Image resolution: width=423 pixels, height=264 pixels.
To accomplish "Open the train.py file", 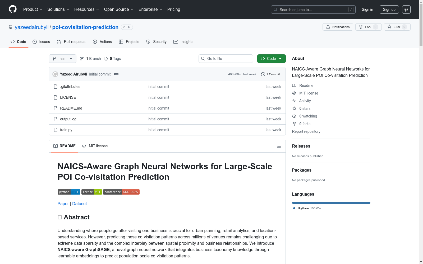I will [x=66, y=130].
